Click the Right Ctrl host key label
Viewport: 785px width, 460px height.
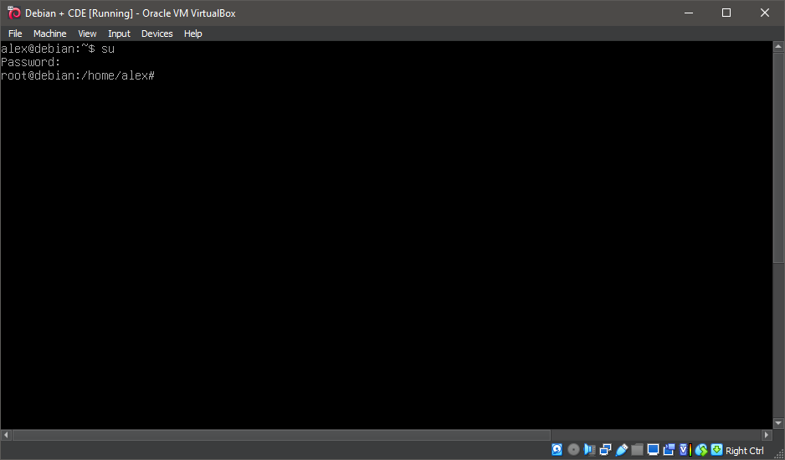coord(744,451)
